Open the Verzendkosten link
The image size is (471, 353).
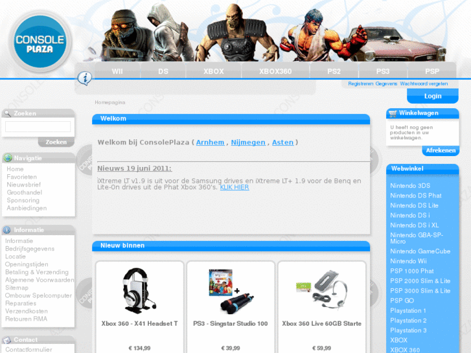click(27, 311)
